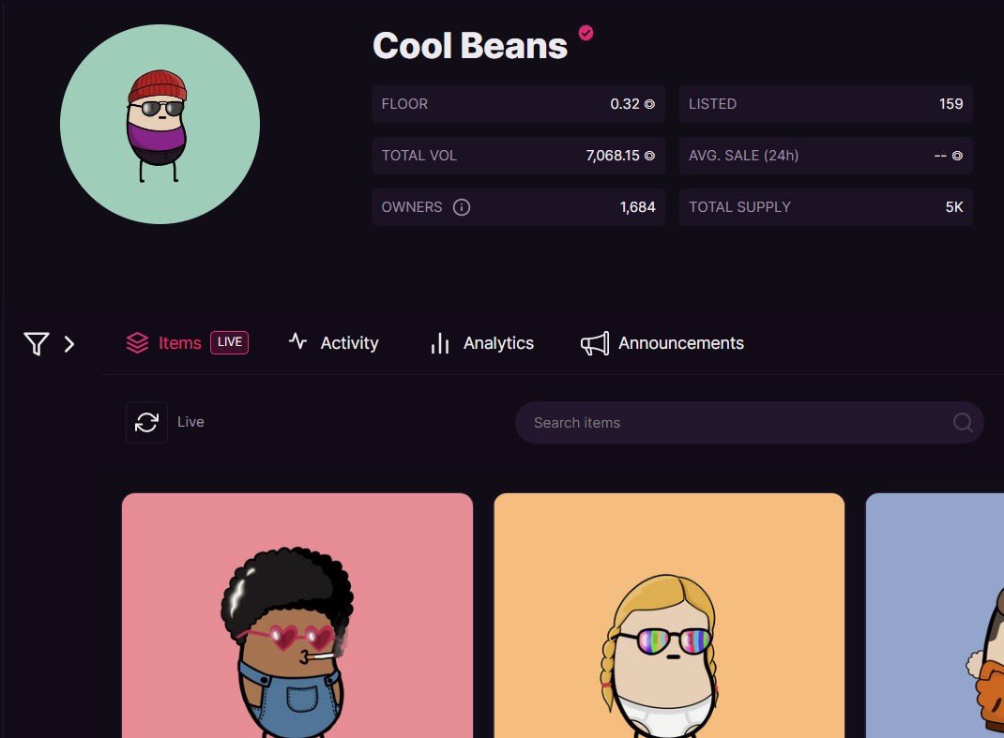The width and height of the screenshot is (1004, 738).
Task: Click the LISTED stat label
Action: [x=713, y=104]
